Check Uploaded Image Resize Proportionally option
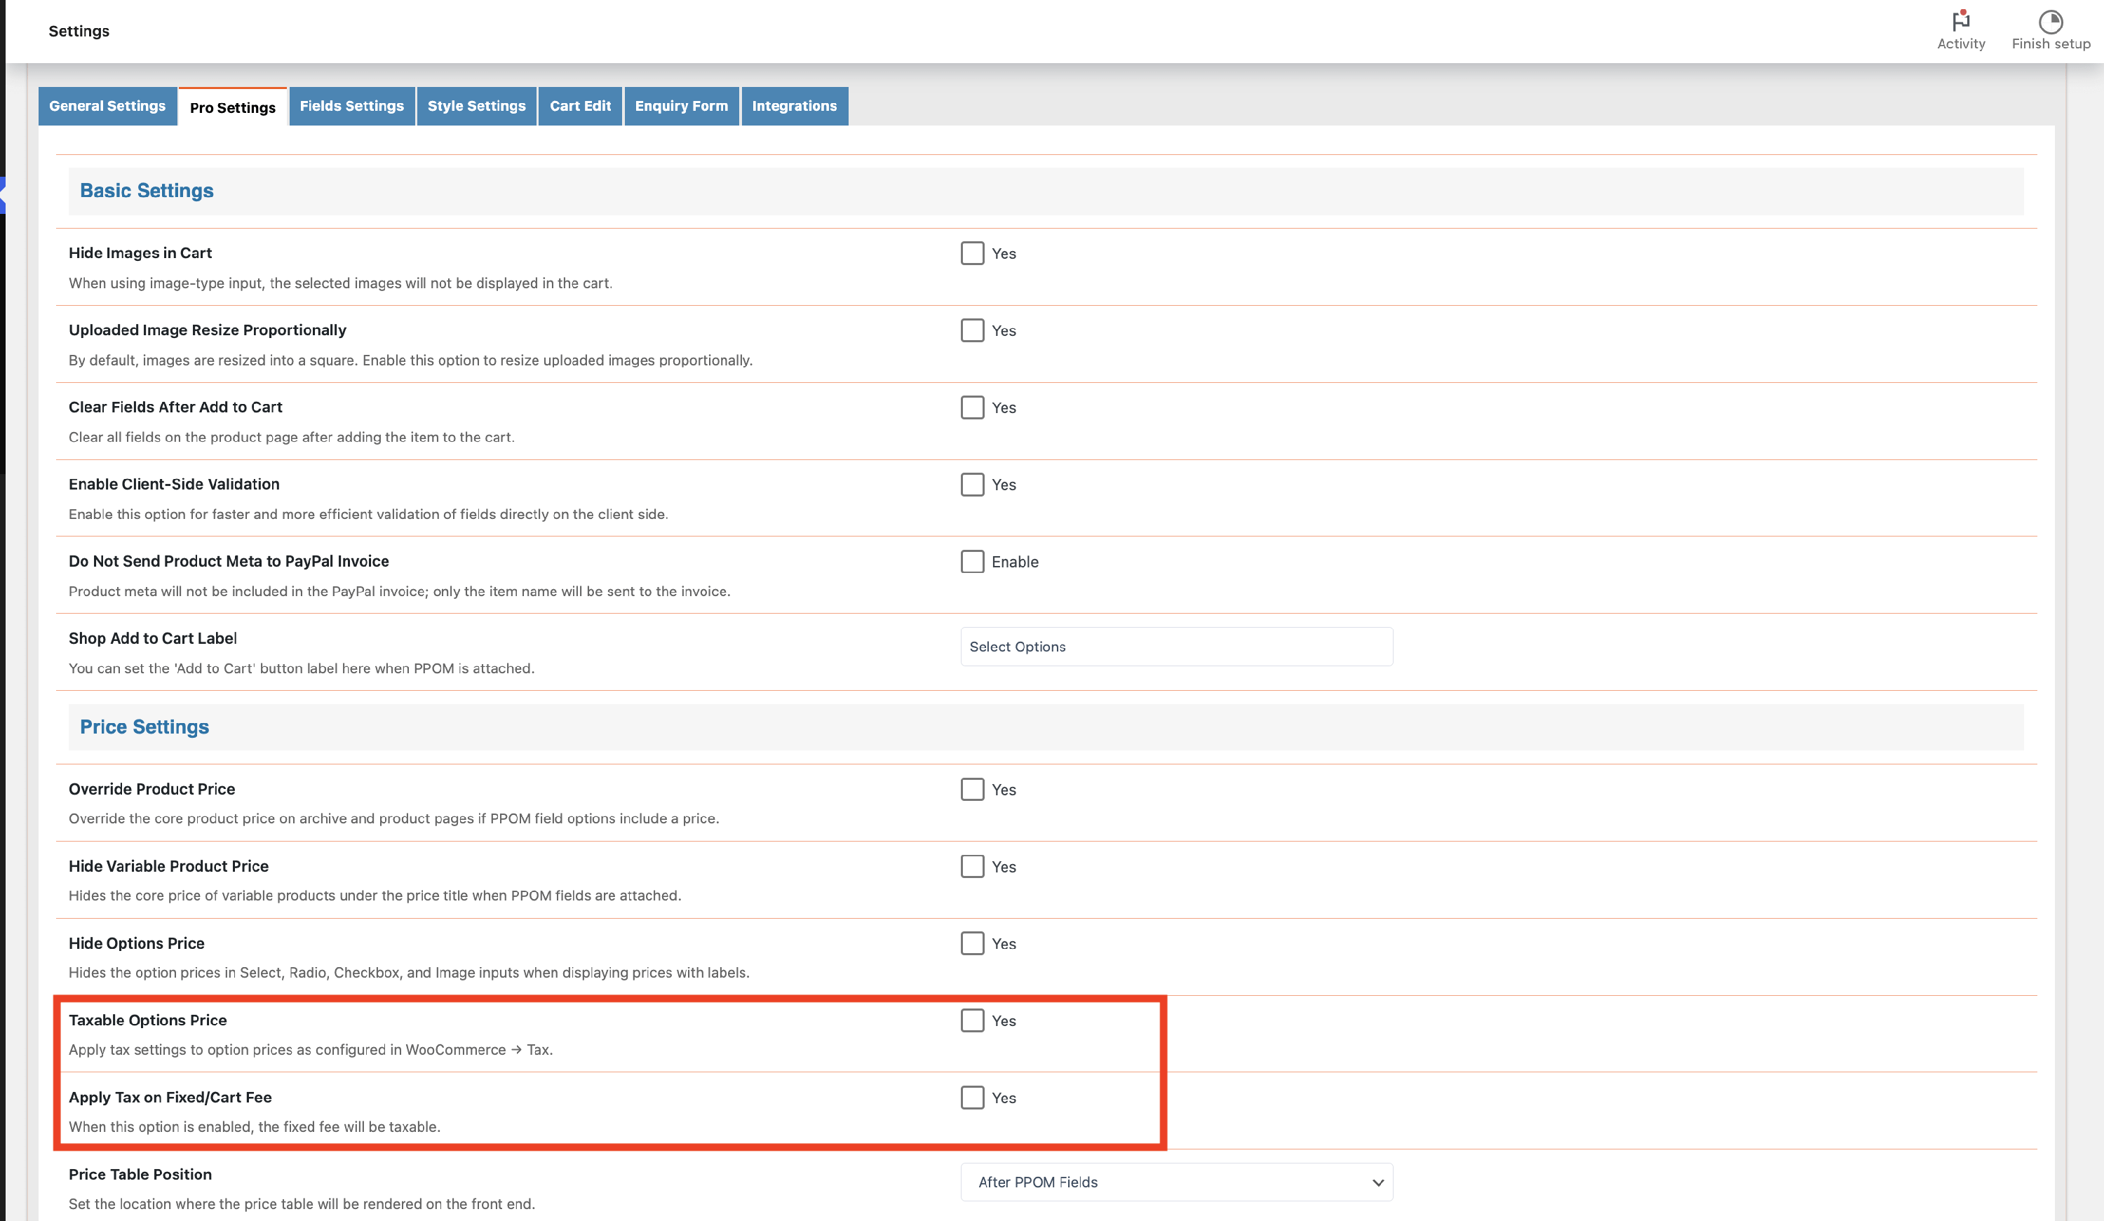 click(x=972, y=330)
